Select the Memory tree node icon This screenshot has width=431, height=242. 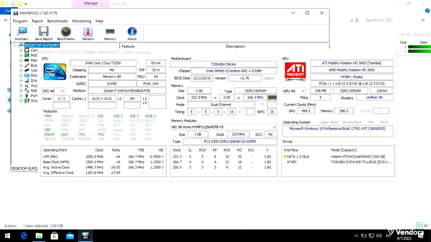[27, 61]
